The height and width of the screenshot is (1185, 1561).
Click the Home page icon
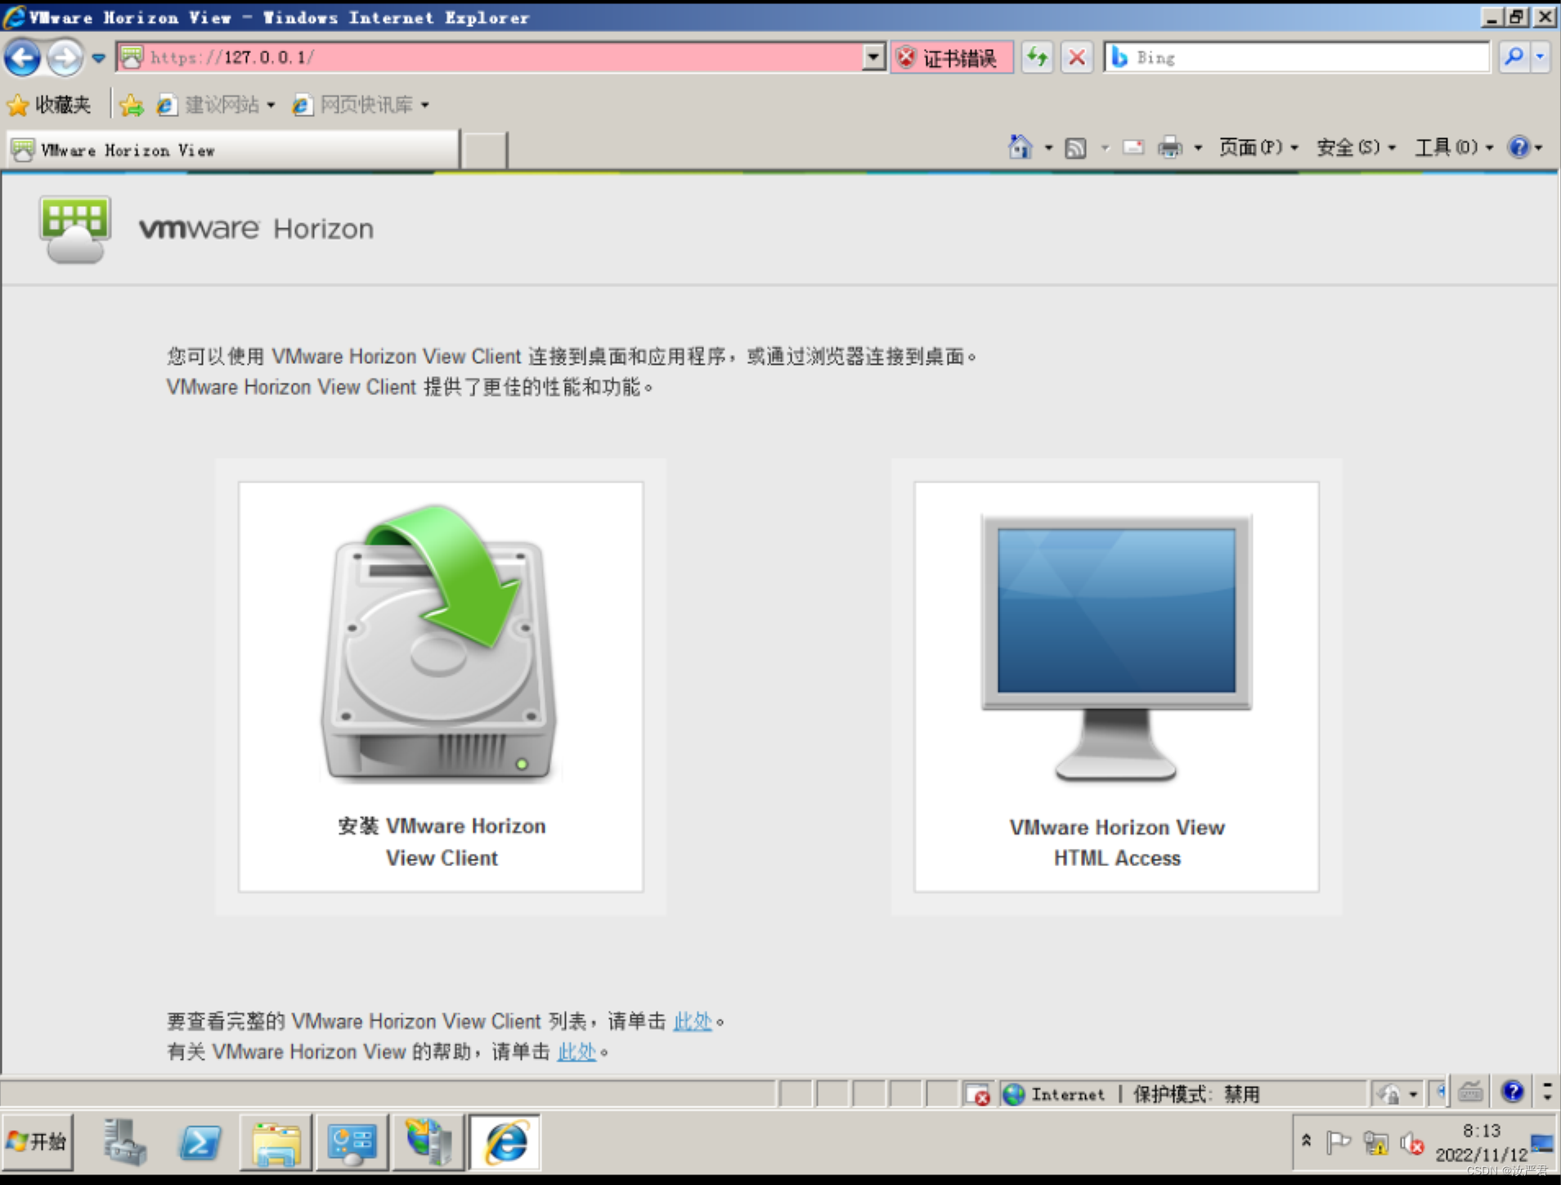pos(1020,147)
